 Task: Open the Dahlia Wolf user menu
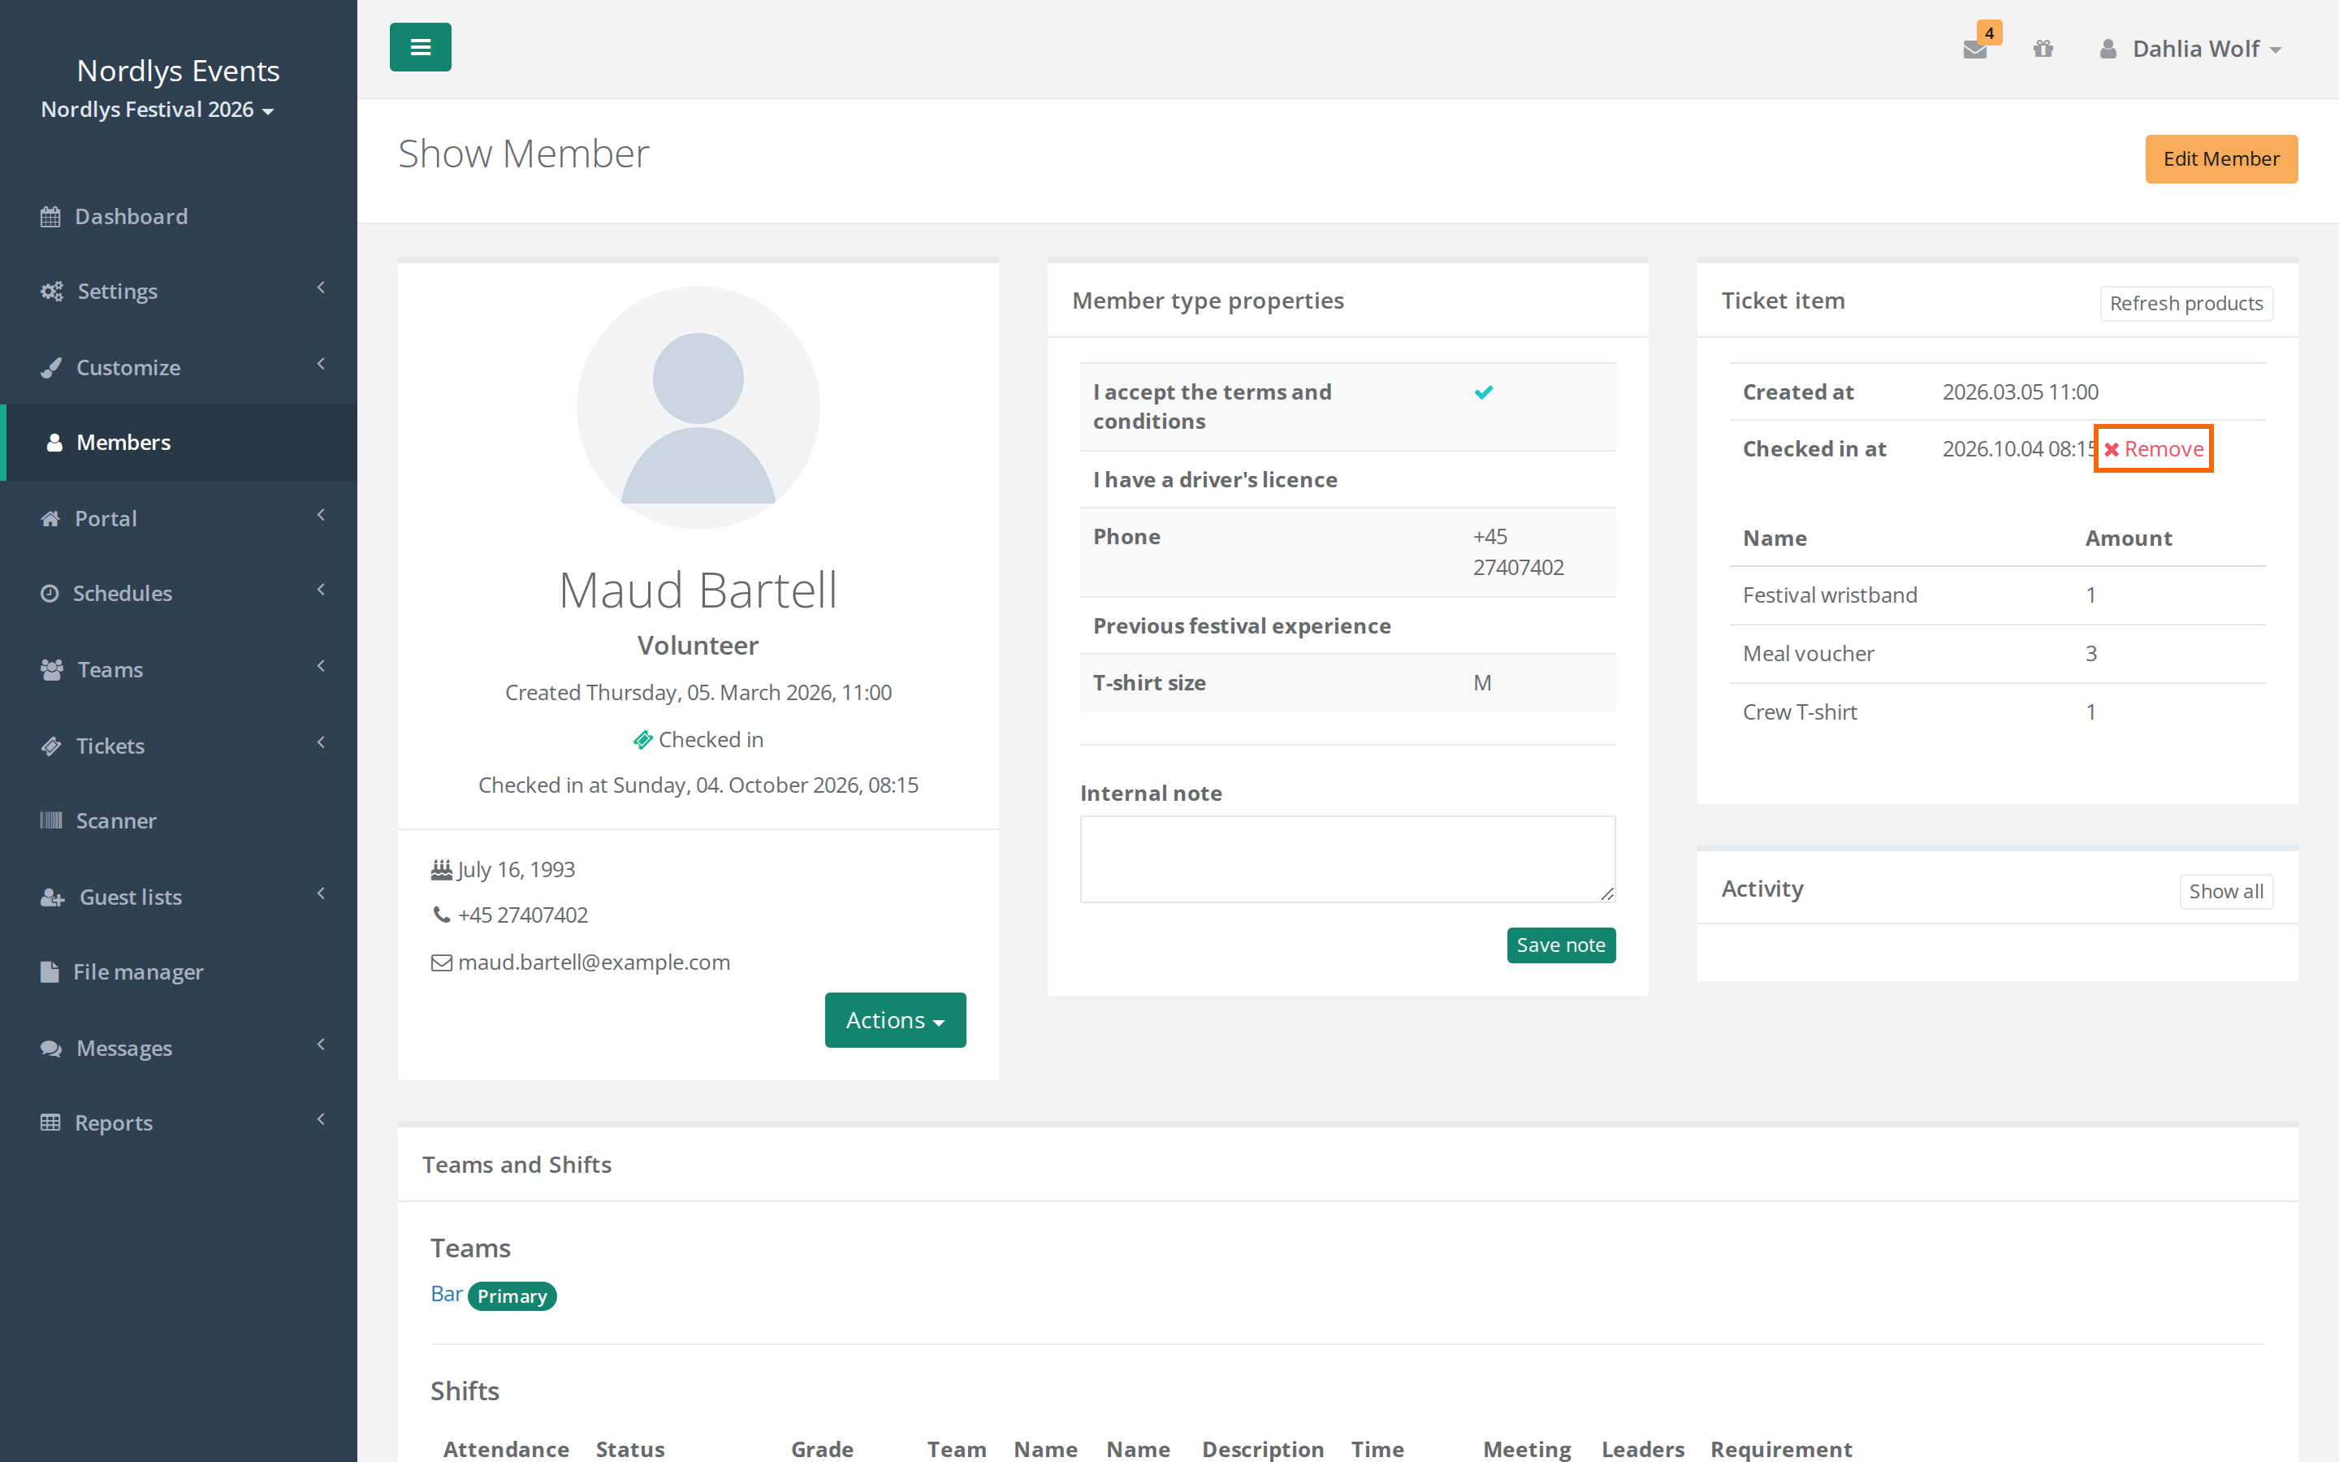tap(2190, 49)
